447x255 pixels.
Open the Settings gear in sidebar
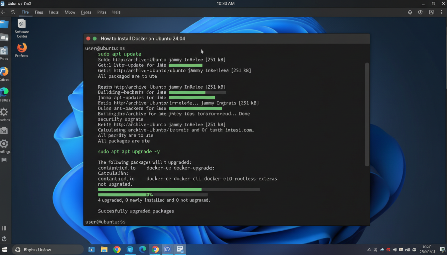pyautogui.click(x=4, y=144)
